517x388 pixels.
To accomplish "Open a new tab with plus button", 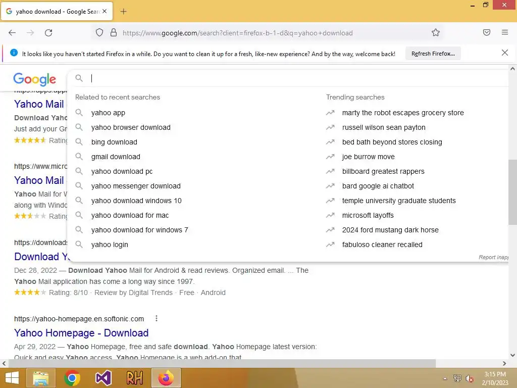I will (123, 12).
